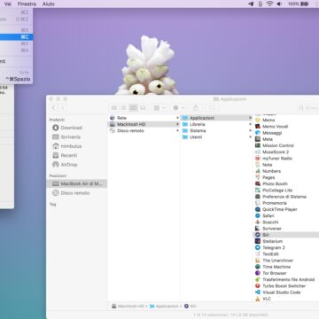Select the Meta app icon
This screenshot has height=319, width=319.
pyautogui.click(x=258, y=139)
